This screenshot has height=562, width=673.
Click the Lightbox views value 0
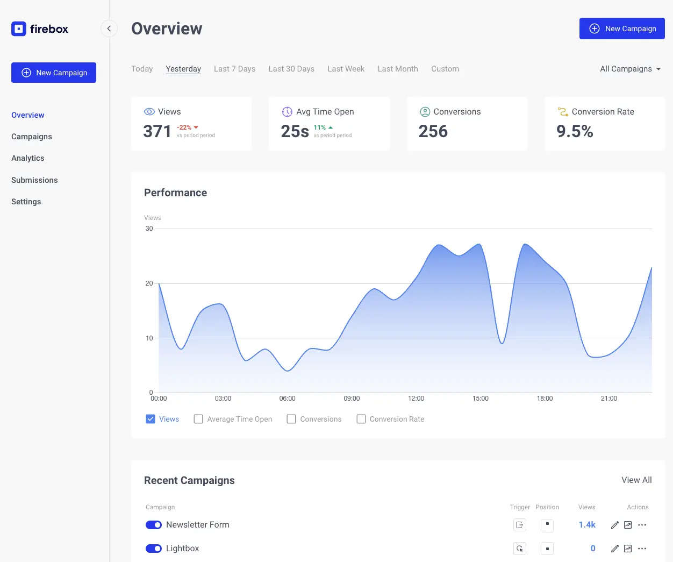(x=593, y=549)
